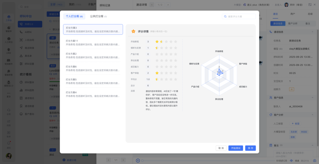
Task: Click the fullscreen icon in call details header
Action: (x=310, y=5)
